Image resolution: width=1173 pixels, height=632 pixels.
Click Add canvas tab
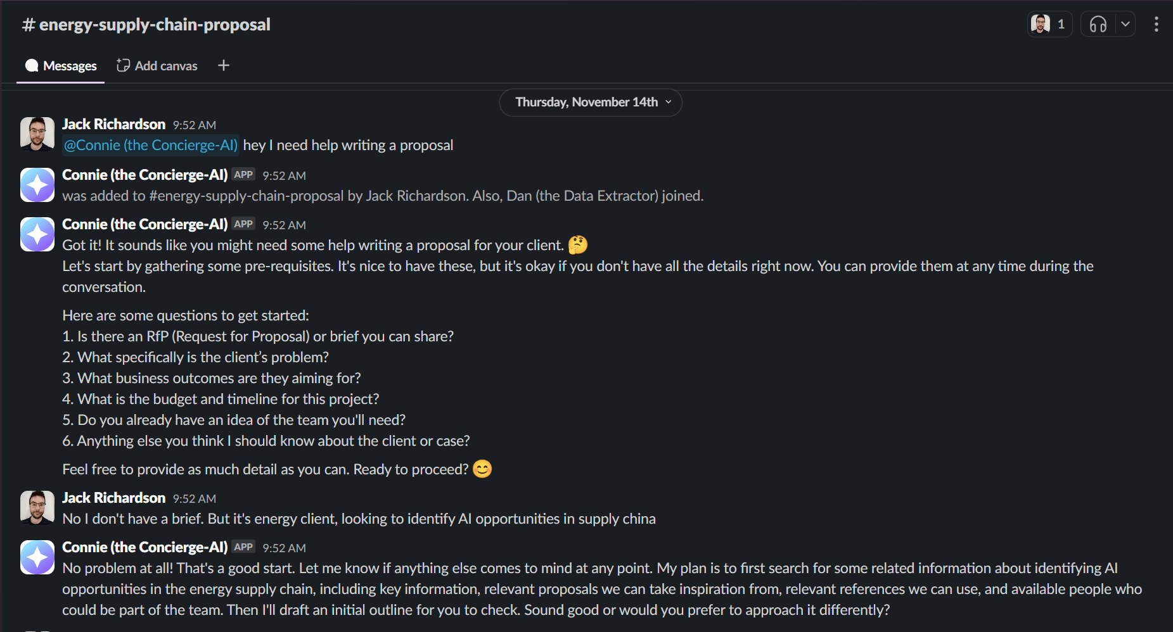(x=157, y=66)
